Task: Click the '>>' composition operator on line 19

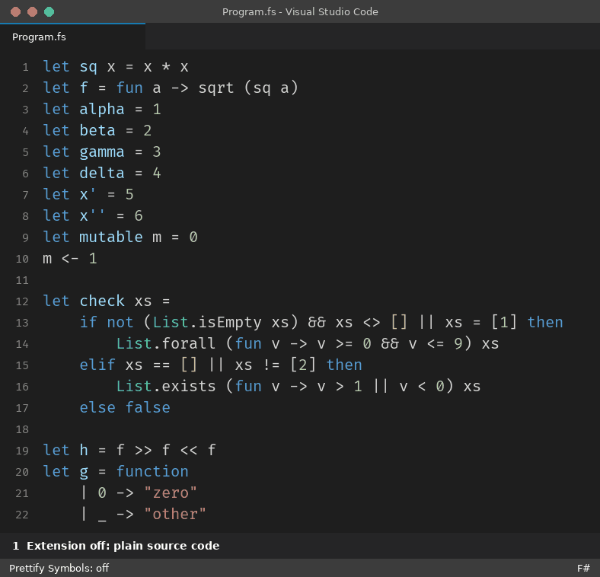Action: tap(143, 451)
